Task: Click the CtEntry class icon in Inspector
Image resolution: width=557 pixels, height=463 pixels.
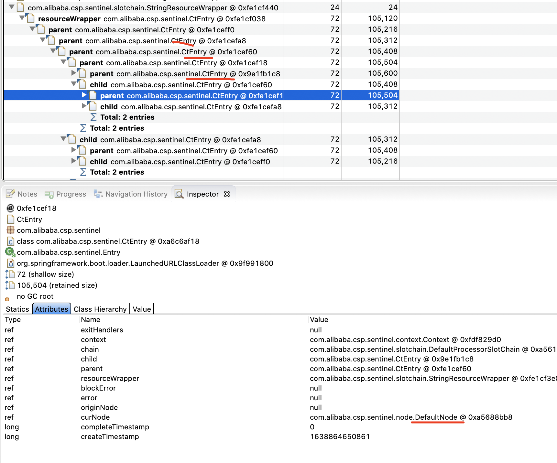Action: (x=10, y=219)
